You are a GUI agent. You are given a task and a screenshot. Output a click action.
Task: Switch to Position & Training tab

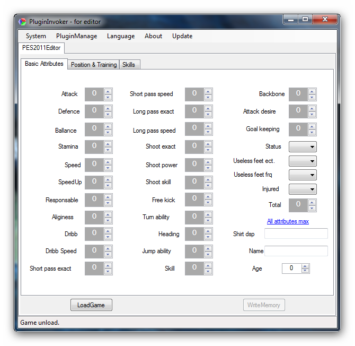click(x=93, y=65)
